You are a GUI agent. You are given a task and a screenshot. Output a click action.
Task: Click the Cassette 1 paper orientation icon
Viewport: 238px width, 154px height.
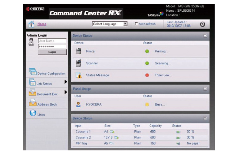[112, 132]
